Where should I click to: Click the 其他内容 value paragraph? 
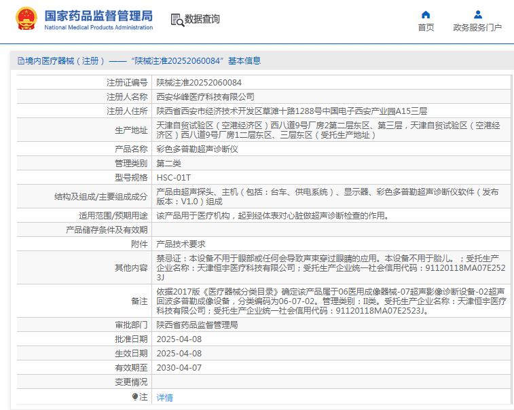coord(331,267)
